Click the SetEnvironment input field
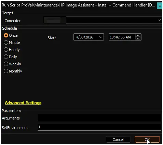 coord(99,127)
